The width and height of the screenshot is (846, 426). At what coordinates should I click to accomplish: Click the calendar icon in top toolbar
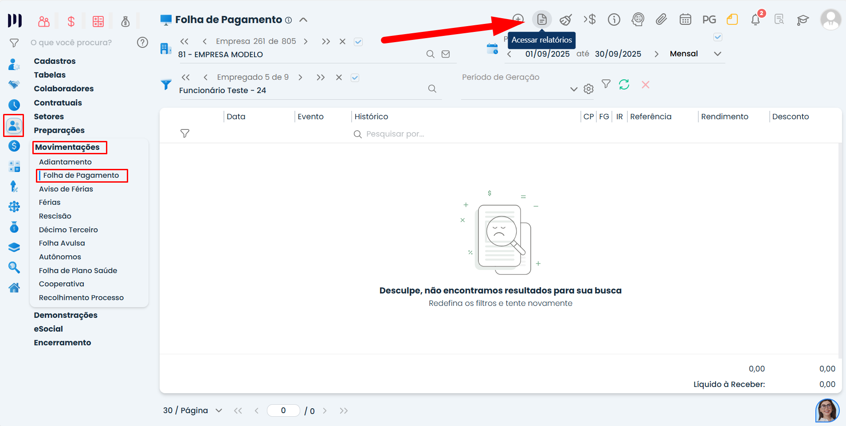685,20
